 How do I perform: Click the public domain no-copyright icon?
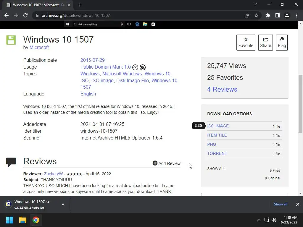coord(143,67)
